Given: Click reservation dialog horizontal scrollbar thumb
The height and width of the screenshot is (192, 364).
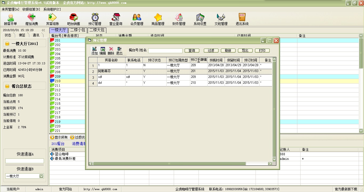Looking at the screenshot, I should (169, 164).
